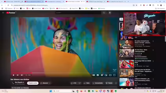166x93 pixels.
Task: Open a new browser tab
Action: pyautogui.click(x=128, y=2)
